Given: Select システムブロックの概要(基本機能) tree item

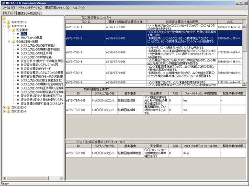Looking at the screenshot, I should click(40, 49).
